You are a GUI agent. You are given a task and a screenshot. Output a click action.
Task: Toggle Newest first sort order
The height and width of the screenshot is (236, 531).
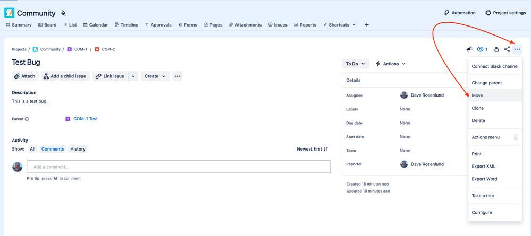coord(312,149)
